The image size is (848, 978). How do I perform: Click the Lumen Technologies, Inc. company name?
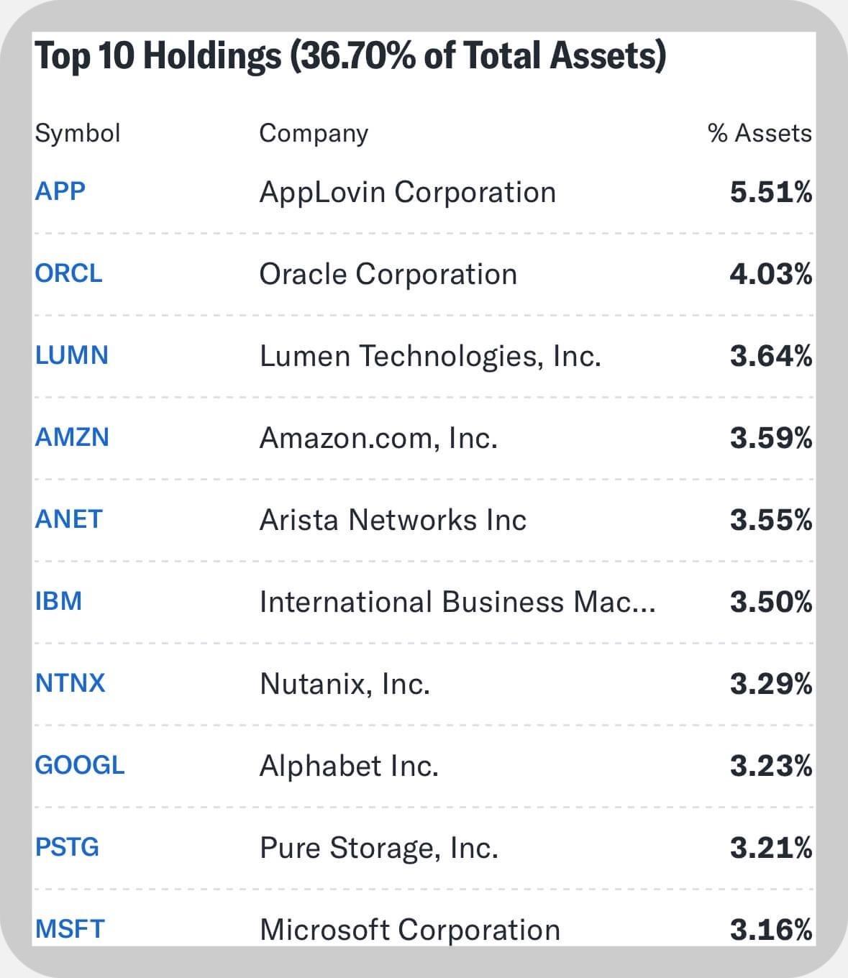[430, 356]
